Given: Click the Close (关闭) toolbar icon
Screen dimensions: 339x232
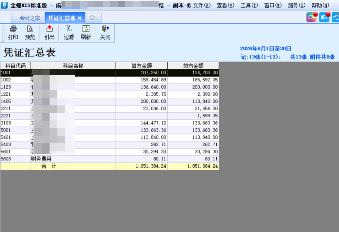Looking at the screenshot, I should click(105, 33).
